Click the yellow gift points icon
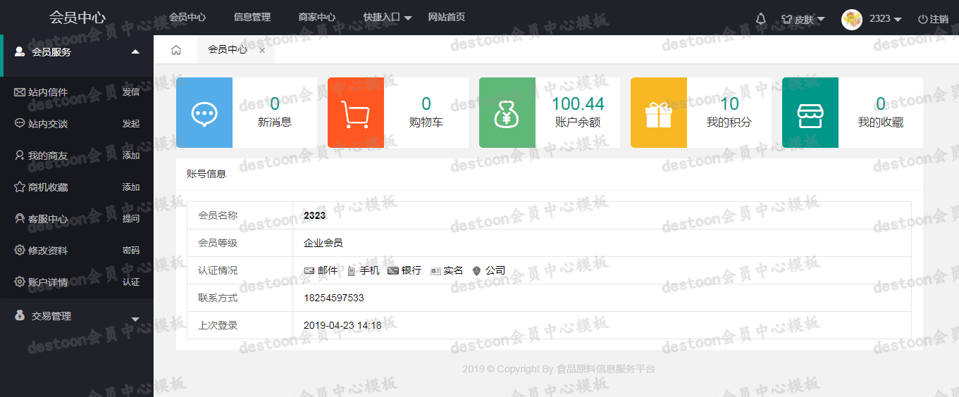 (x=659, y=113)
